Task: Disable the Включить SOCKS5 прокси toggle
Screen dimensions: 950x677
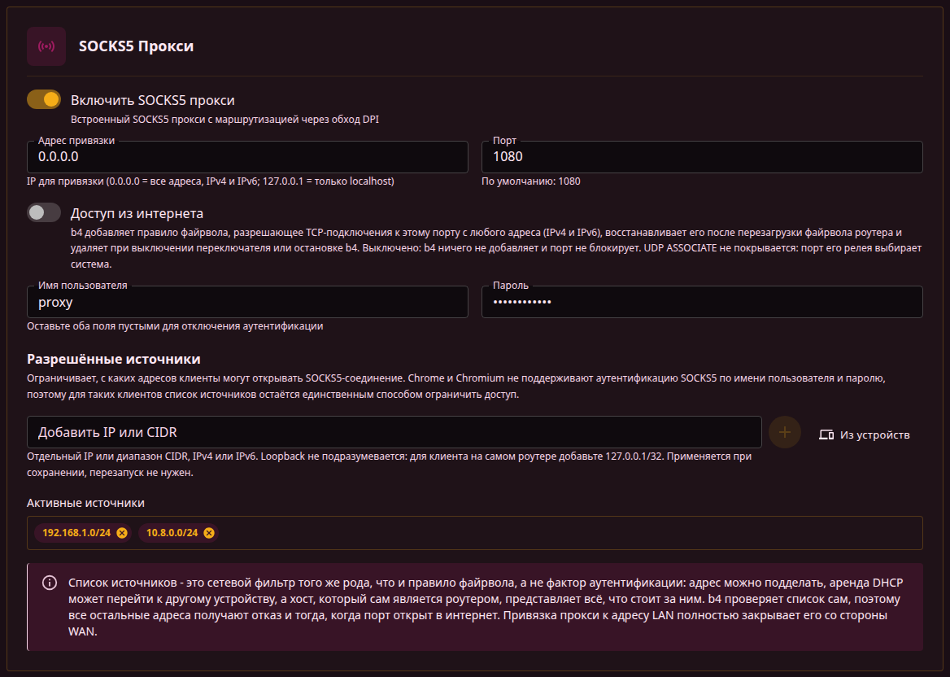Action: click(44, 99)
